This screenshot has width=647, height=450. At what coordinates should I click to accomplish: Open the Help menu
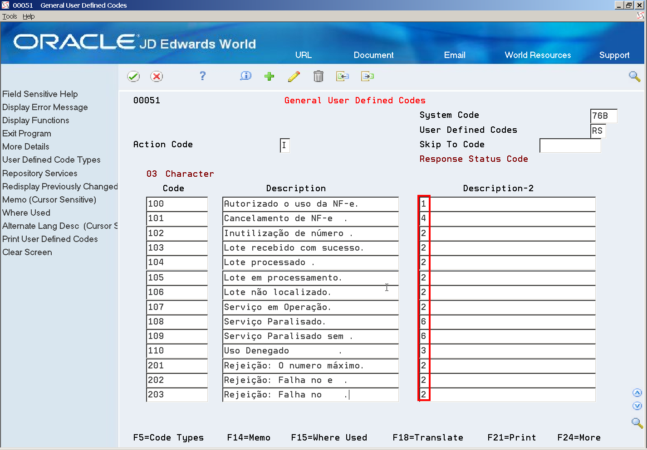tap(29, 16)
